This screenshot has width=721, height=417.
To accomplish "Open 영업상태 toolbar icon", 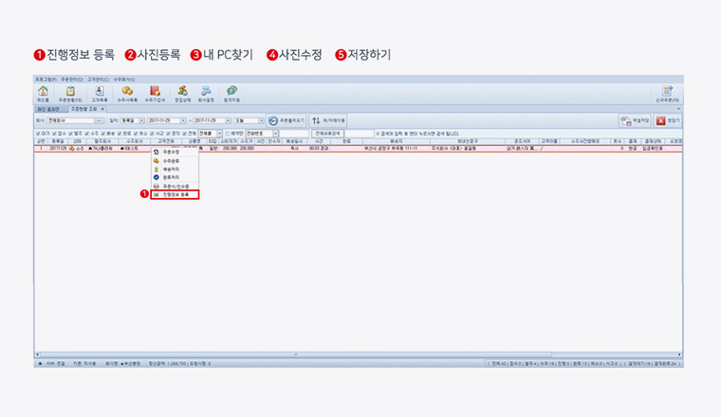I will pos(181,92).
